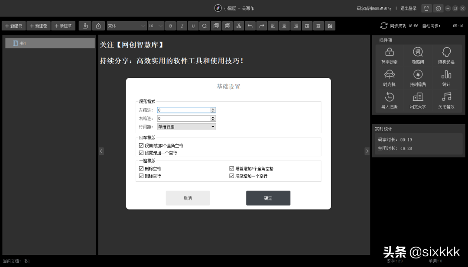
Task: Click the 码字时长 00:19 statistic
Action: click(x=395, y=139)
